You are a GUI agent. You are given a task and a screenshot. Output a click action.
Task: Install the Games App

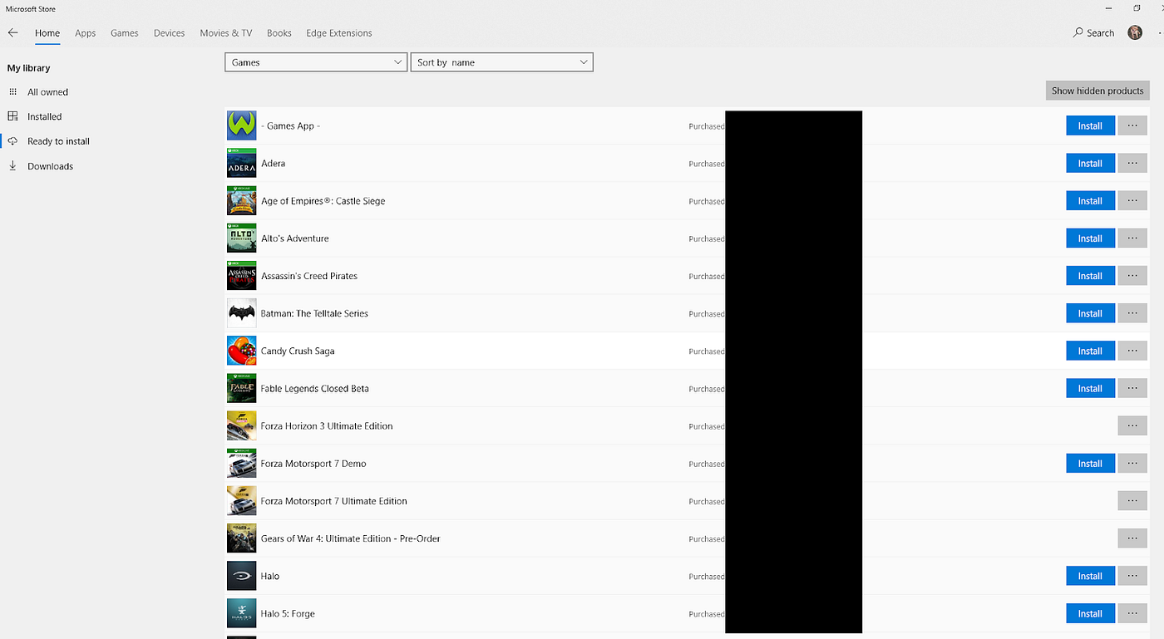tap(1090, 125)
